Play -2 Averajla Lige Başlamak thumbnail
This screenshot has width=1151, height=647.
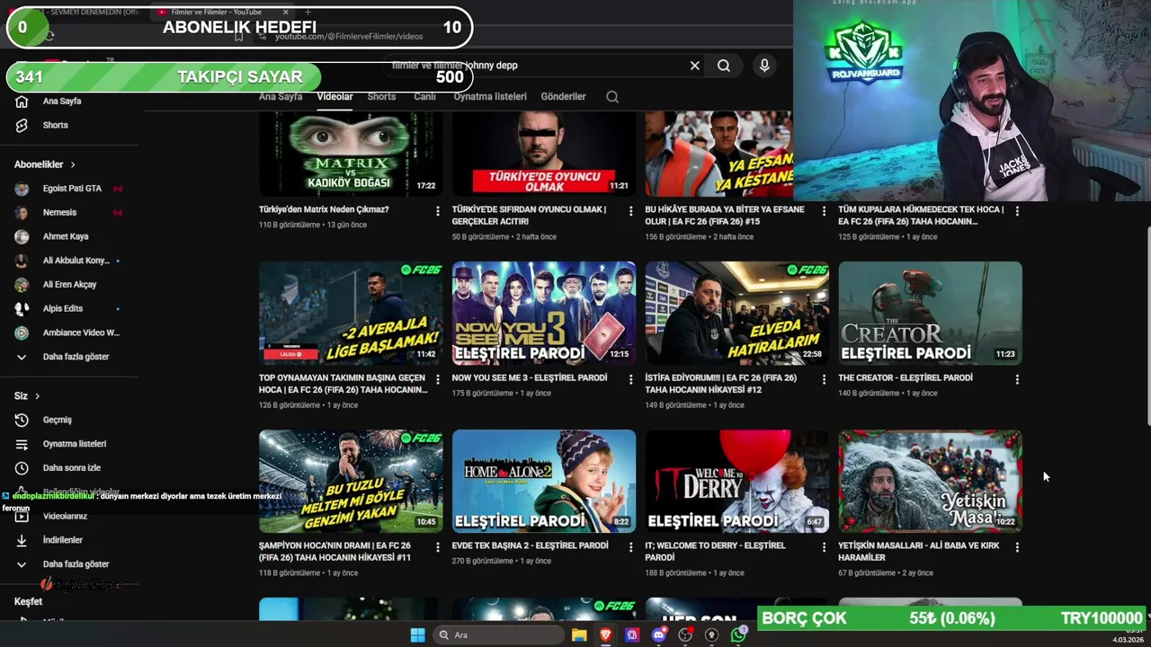(351, 313)
